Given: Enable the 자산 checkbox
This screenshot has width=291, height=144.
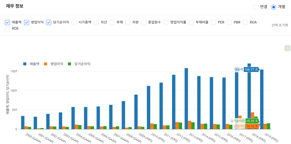Looking at the screenshot, I should 96,22.
